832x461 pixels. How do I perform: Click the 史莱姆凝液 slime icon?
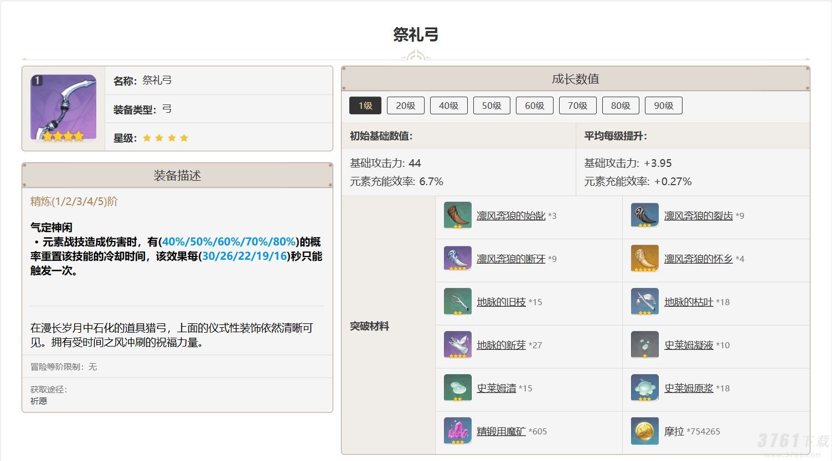tap(644, 345)
